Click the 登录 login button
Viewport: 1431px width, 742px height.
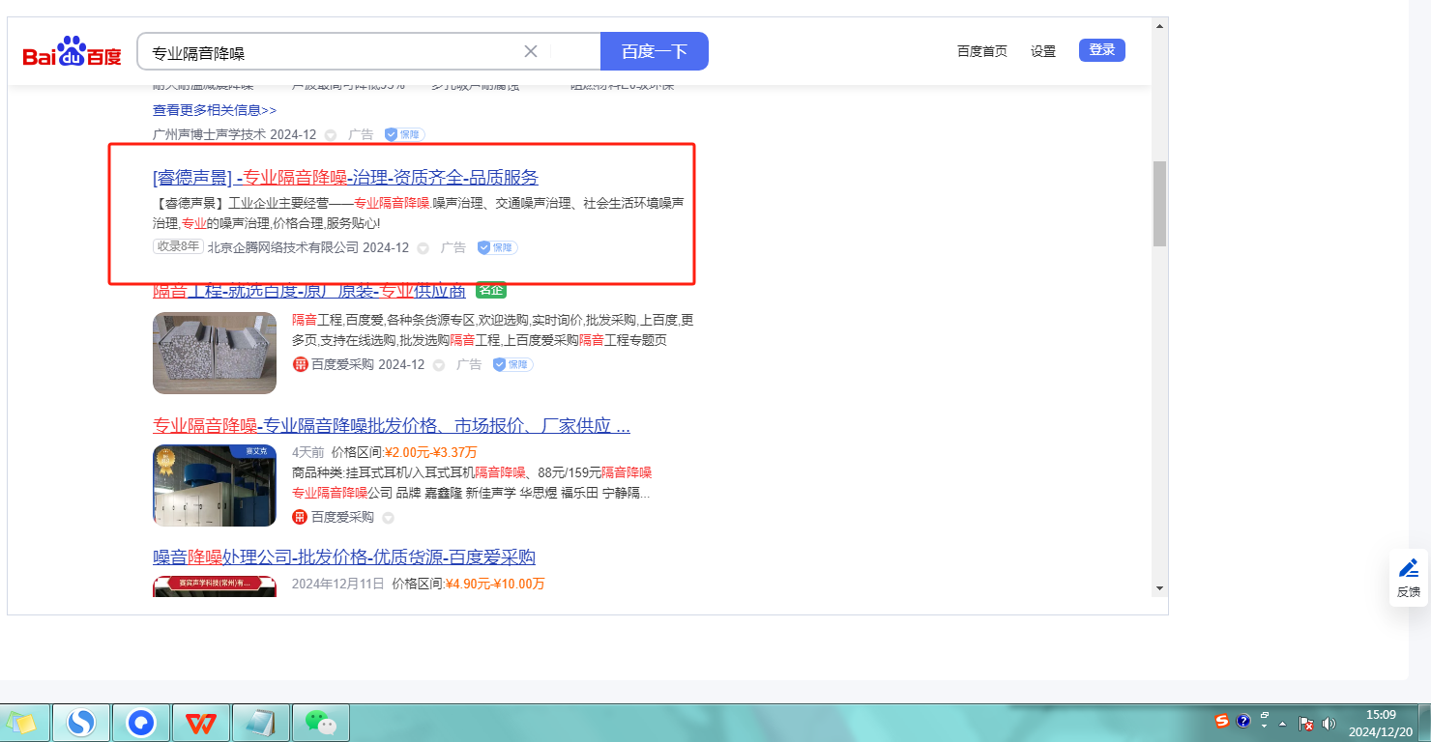click(1101, 50)
